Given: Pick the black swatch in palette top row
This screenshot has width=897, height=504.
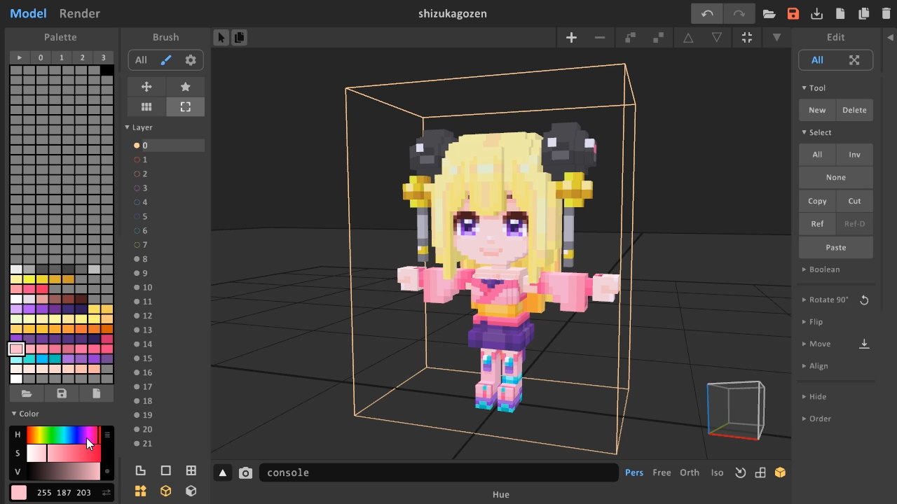Looking at the screenshot, I should coord(107,70).
